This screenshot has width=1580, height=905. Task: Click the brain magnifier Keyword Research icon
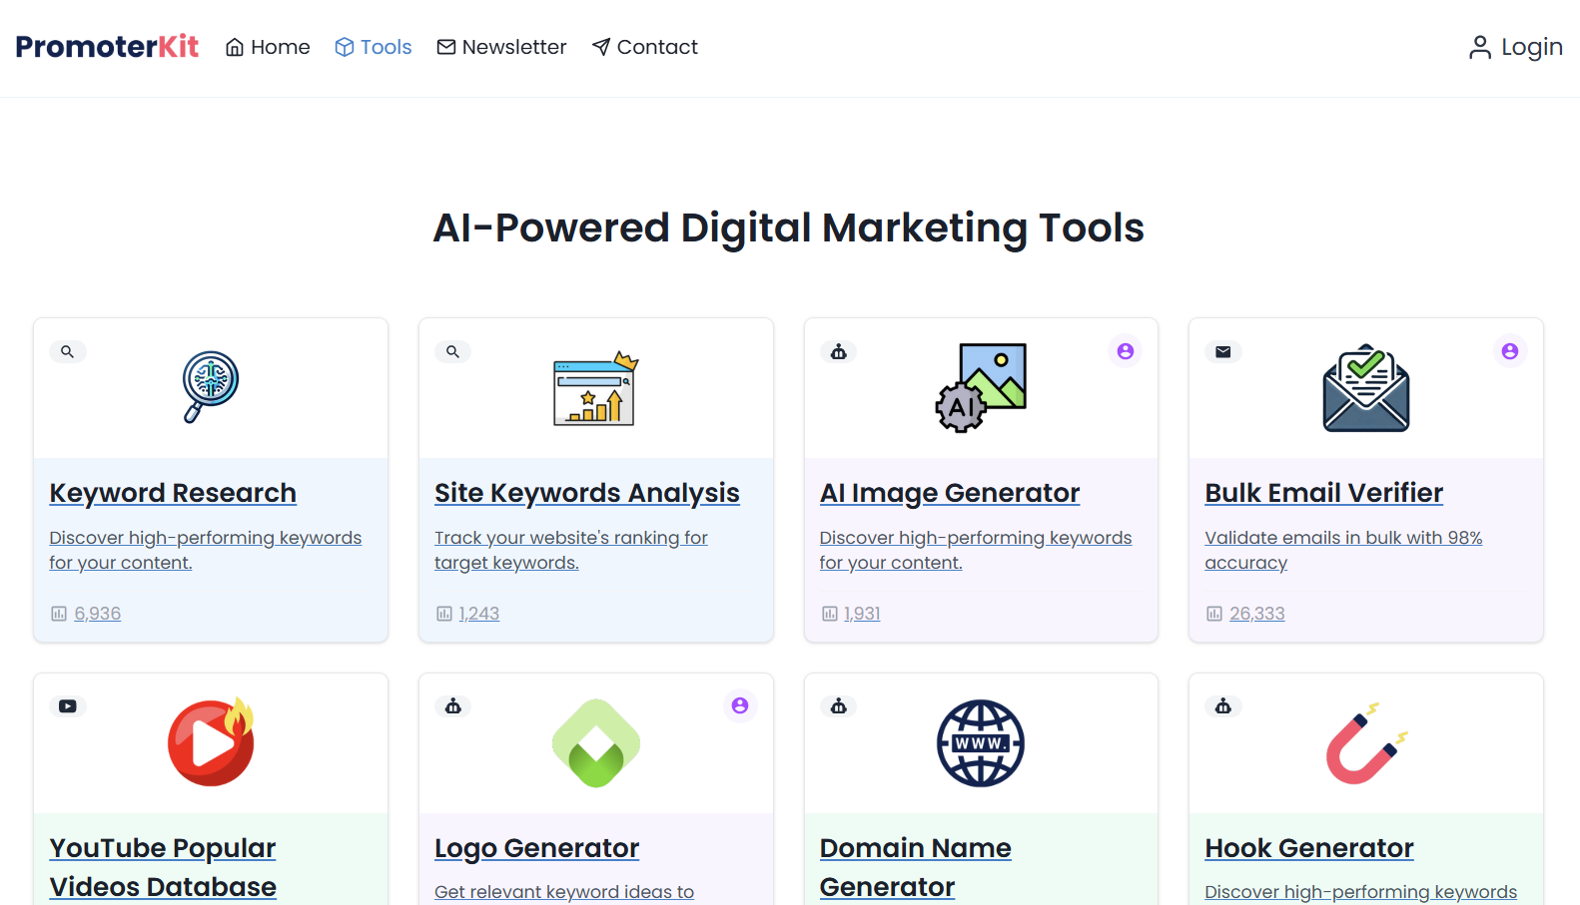pyautogui.click(x=210, y=387)
